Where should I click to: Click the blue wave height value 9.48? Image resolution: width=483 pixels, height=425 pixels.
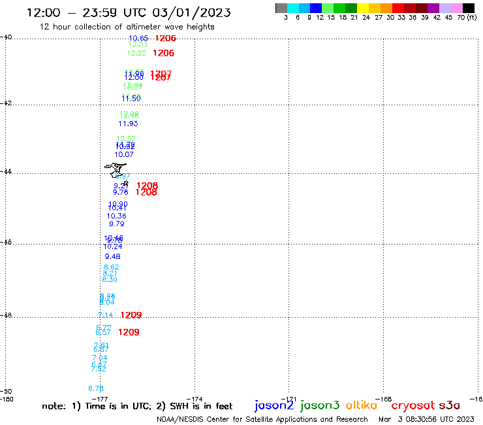112,256
